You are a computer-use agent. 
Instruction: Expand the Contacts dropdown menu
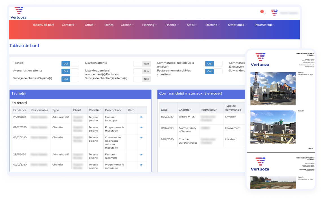[x=69, y=25]
